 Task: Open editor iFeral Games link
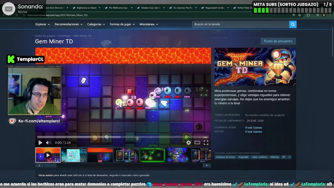pos(253,132)
